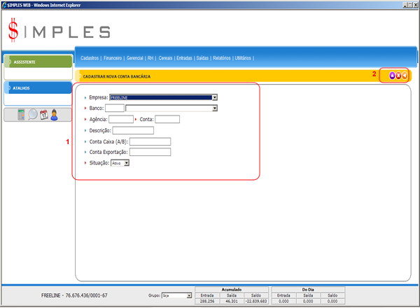Click the SIMPLES dollar sign logo

[14, 30]
